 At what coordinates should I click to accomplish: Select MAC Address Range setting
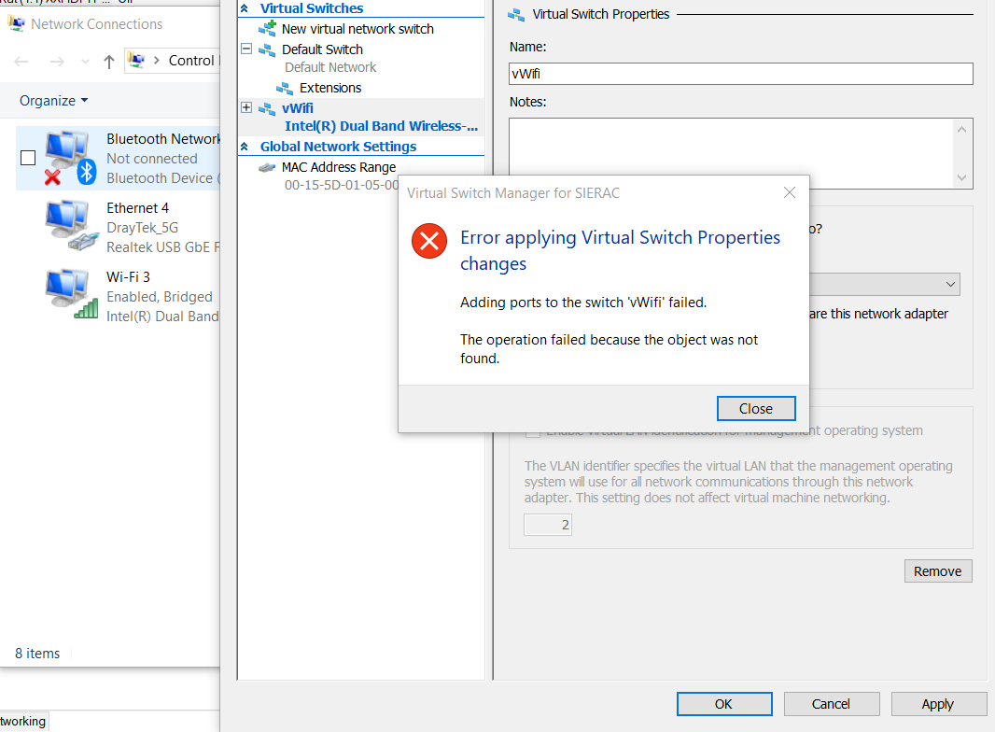point(339,167)
